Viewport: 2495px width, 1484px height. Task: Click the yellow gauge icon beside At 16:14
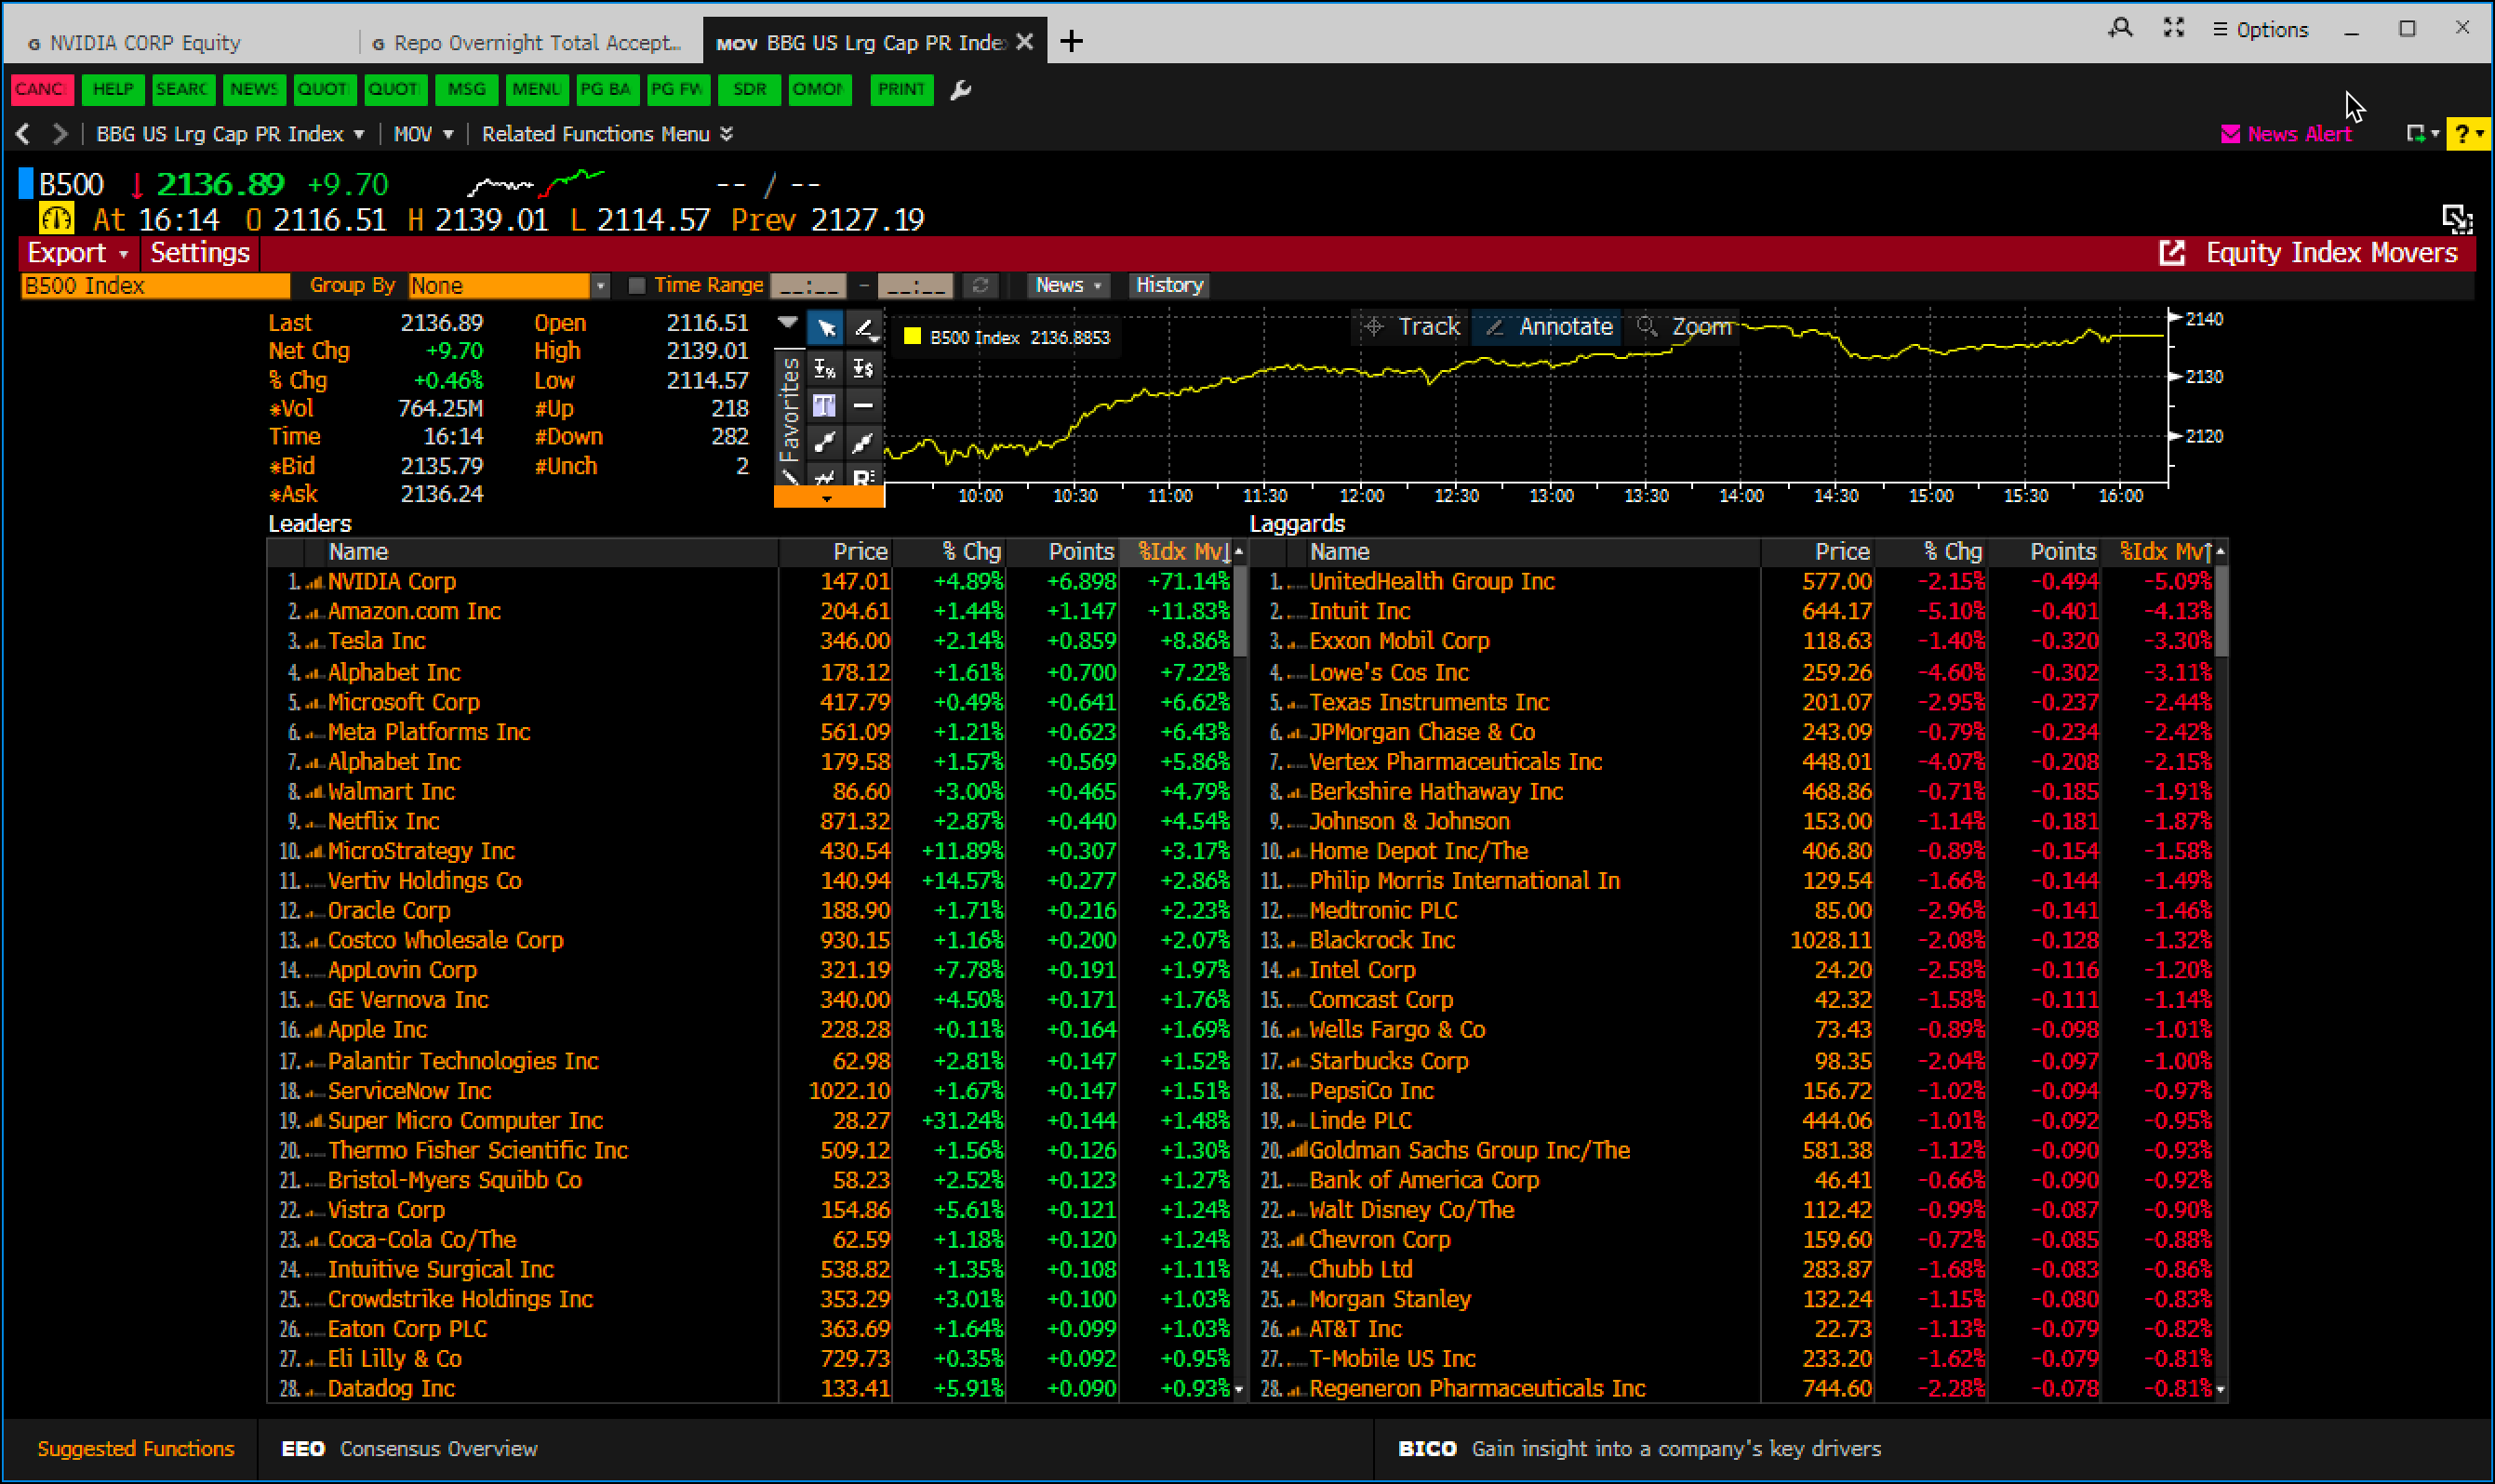click(x=56, y=218)
